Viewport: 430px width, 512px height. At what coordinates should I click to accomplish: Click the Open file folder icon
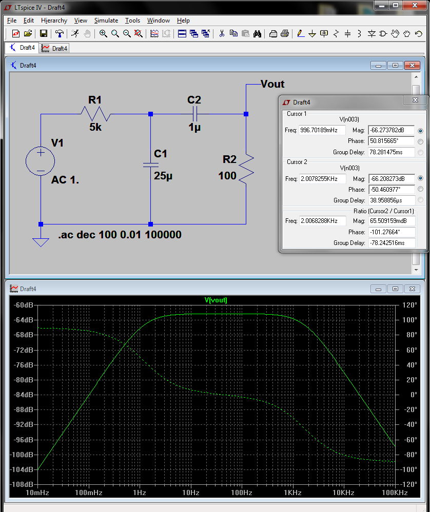coord(28,33)
